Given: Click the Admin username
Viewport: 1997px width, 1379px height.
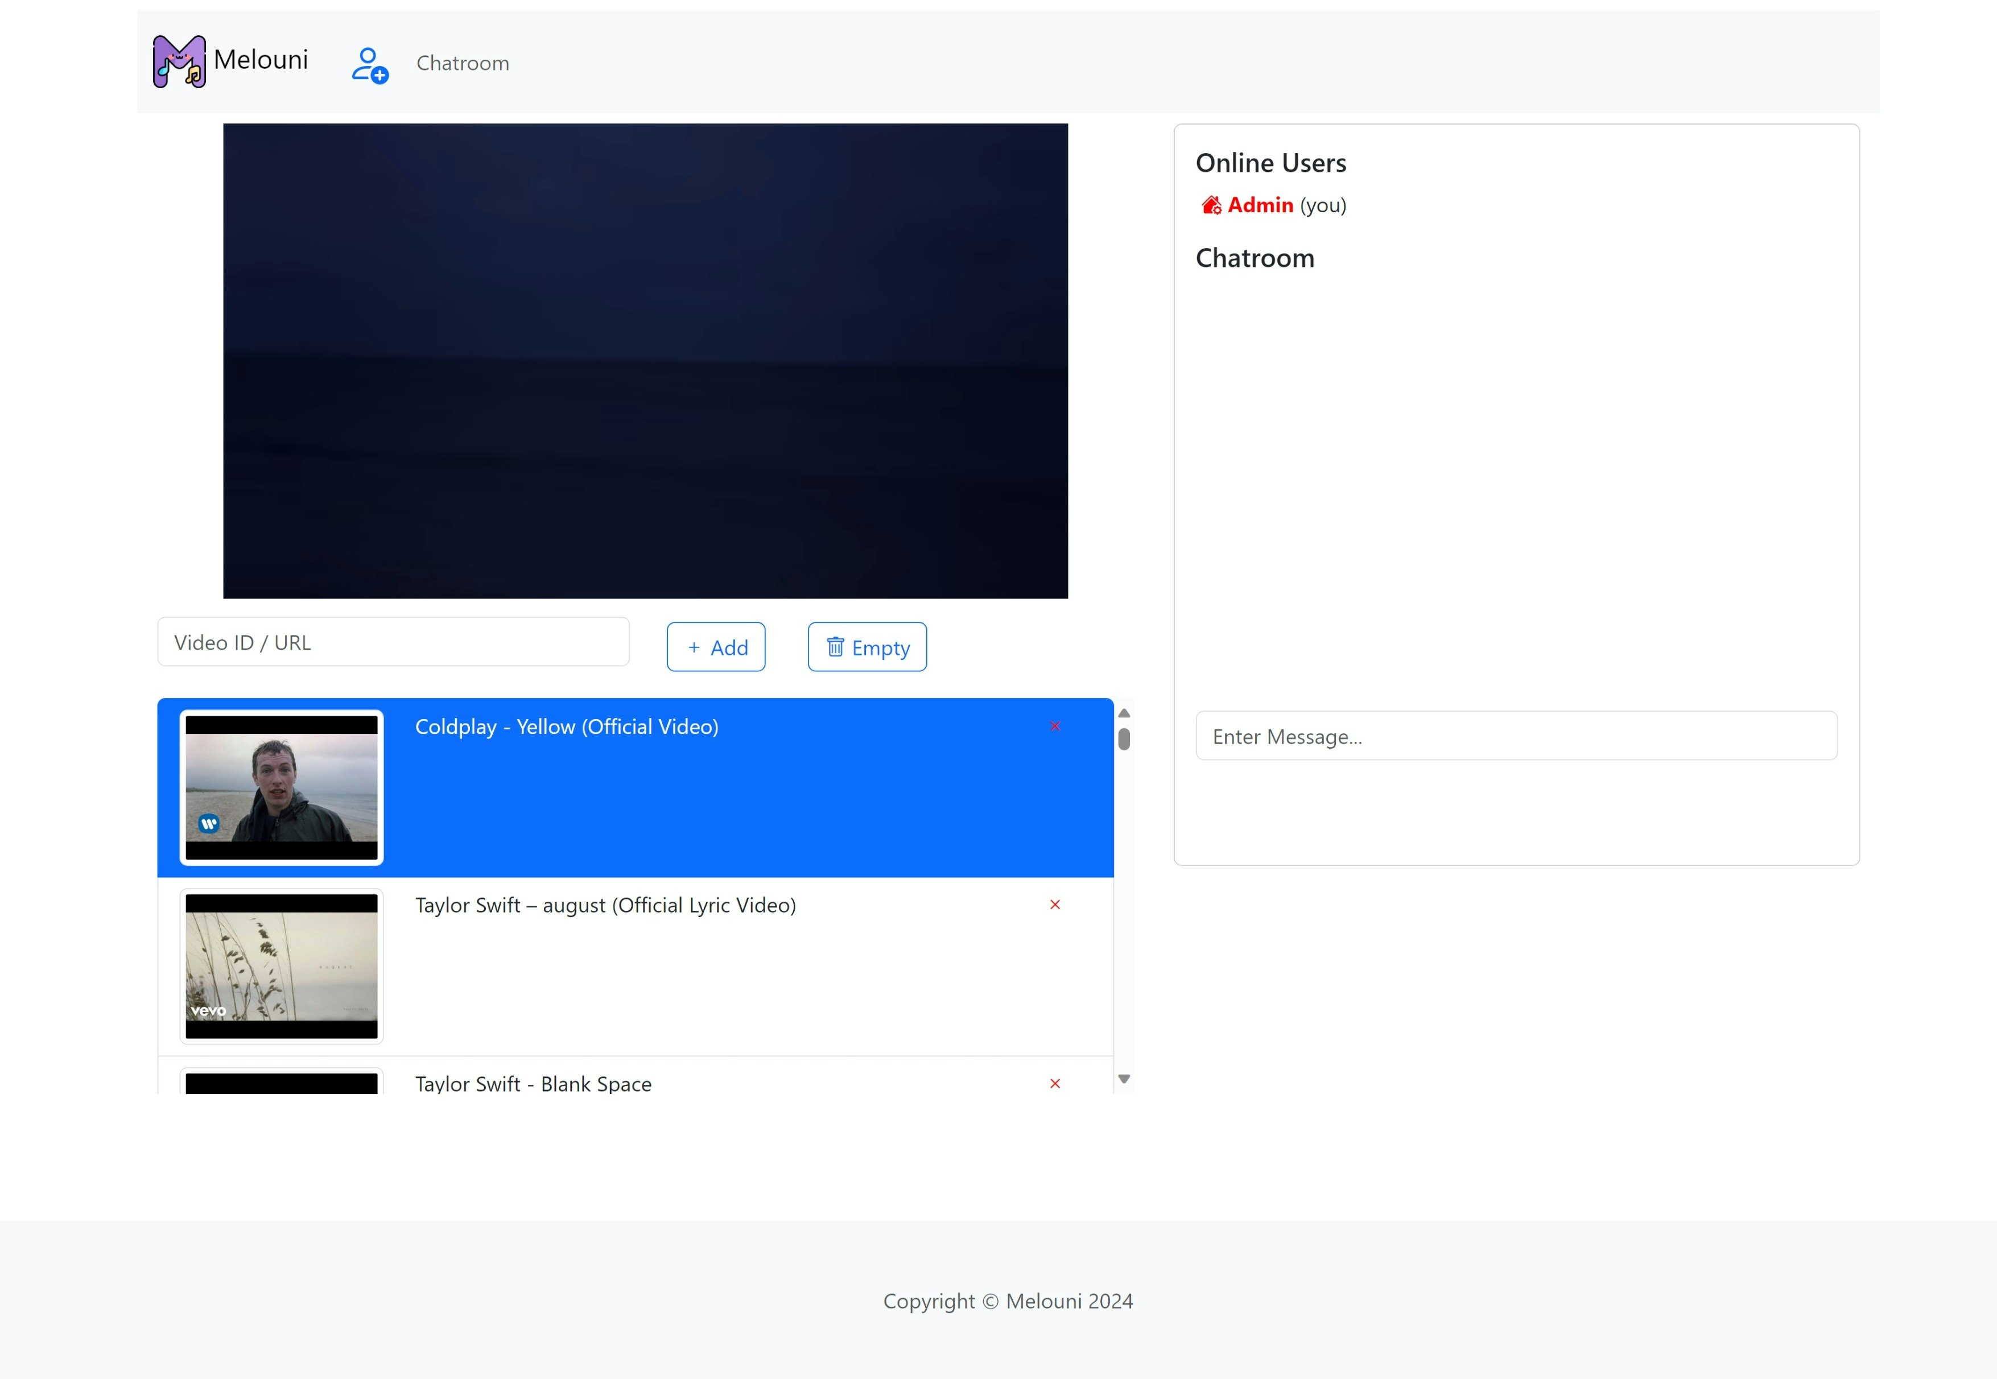Looking at the screenshot, I should pos(1260,205).
